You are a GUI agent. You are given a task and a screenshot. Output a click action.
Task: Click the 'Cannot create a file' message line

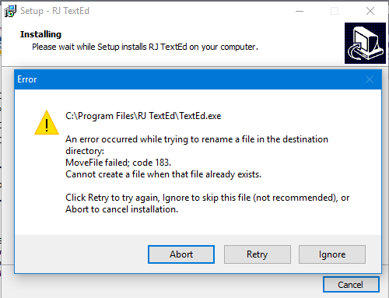(x=163, y=174)
